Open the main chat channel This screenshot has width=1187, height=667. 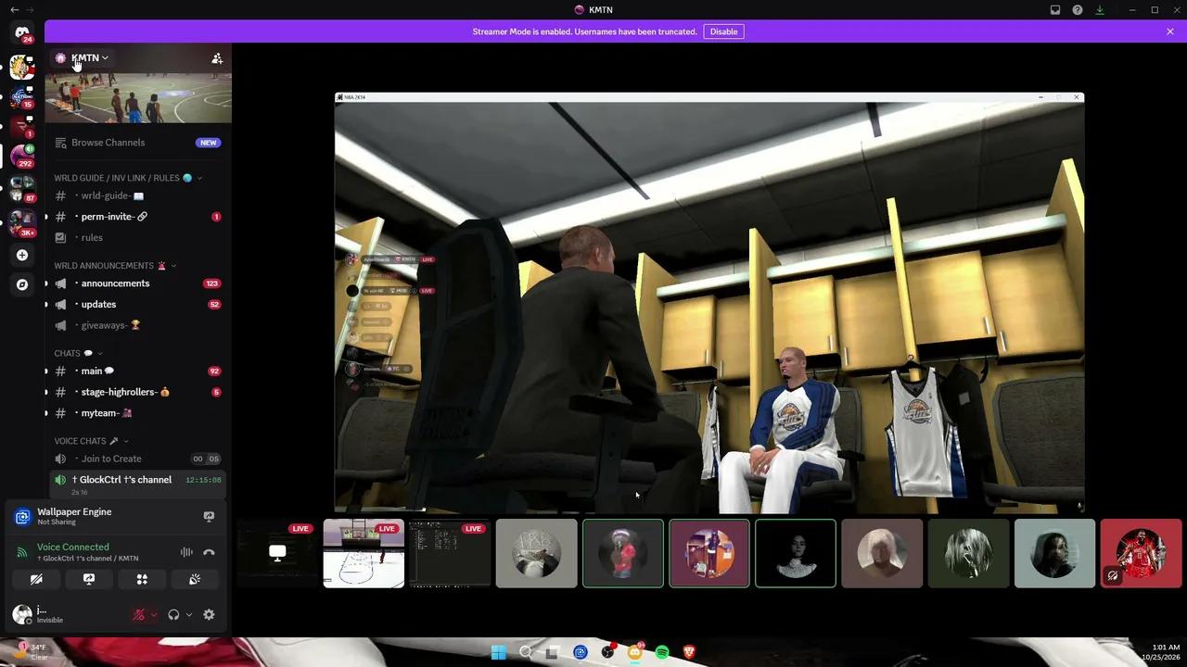pos(138,371)
